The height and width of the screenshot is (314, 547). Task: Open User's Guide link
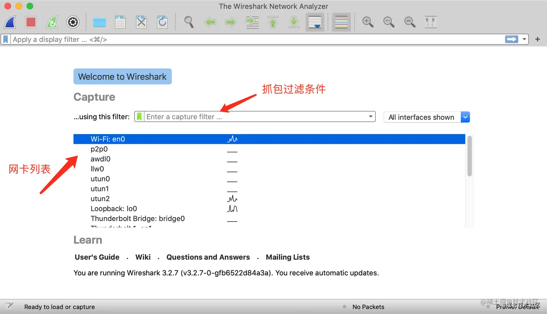click(x=97, y=257)
